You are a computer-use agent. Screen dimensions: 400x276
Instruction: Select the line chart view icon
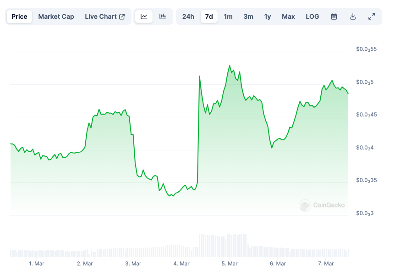tap(144, 17)
